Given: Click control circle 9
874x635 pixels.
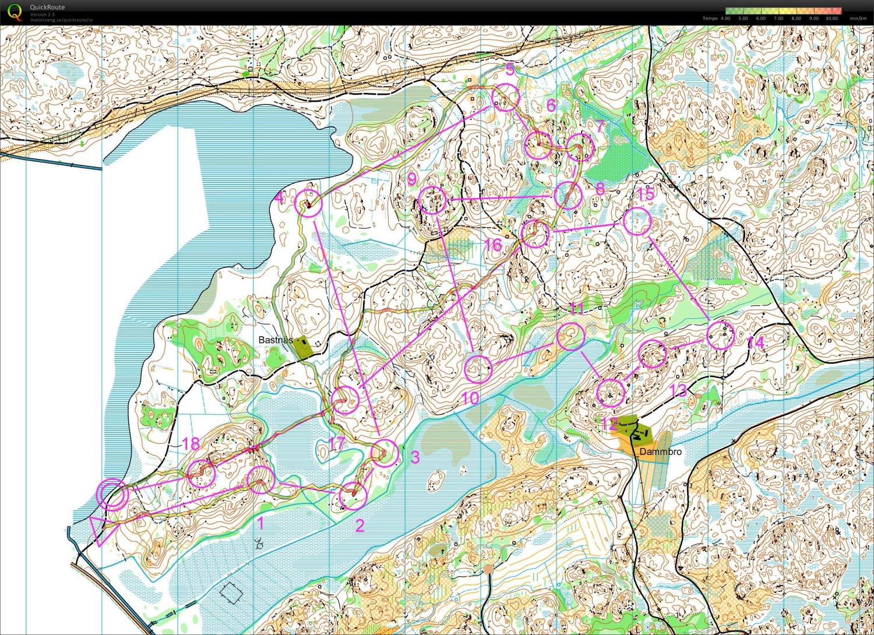Looking at the screenshot, I should pyautogui.click(x=432, y=200).
